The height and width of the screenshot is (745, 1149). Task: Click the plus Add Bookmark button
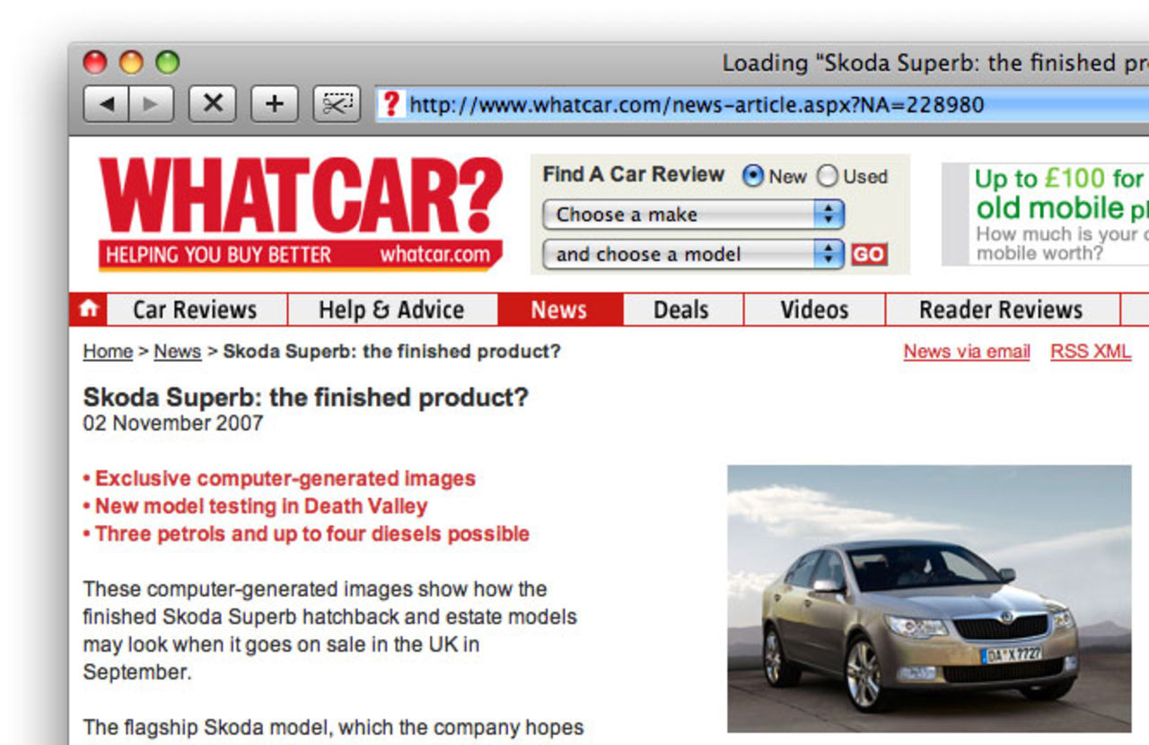274,104
